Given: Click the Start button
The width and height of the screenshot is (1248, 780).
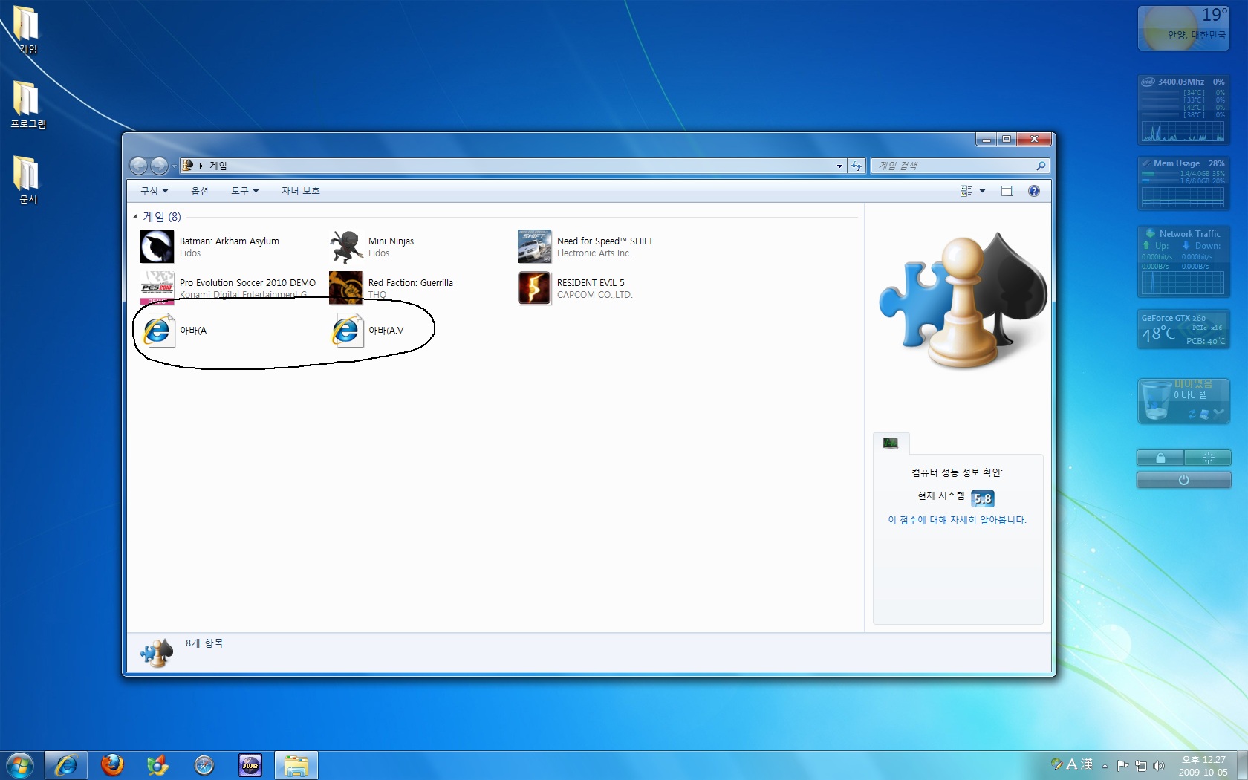Looking at the screenshot, I should (20, 765).
